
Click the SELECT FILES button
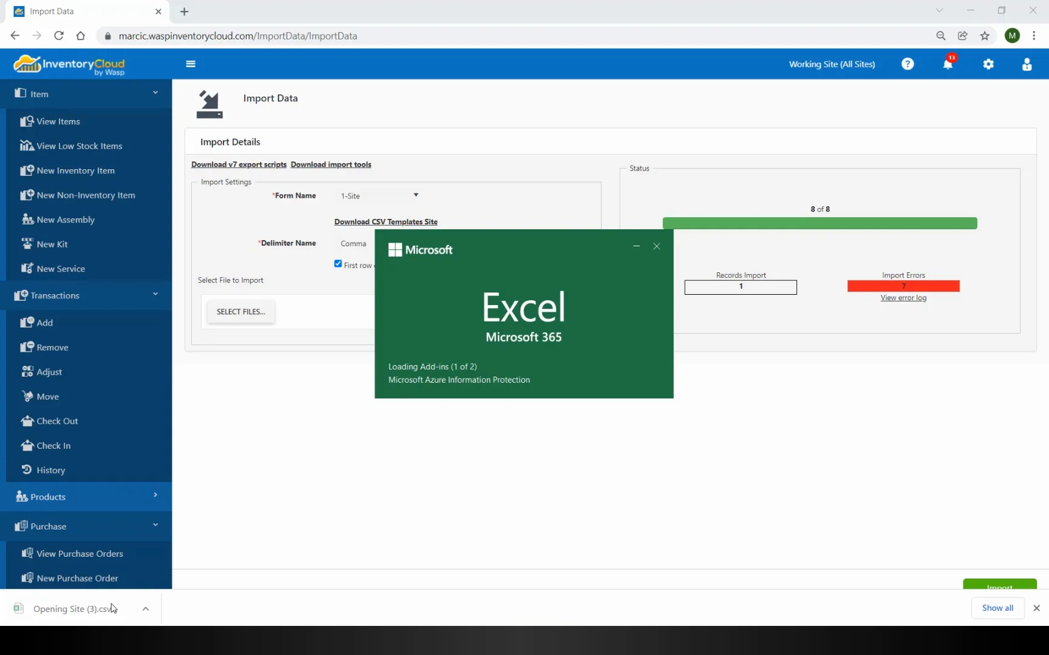(241, 312)
